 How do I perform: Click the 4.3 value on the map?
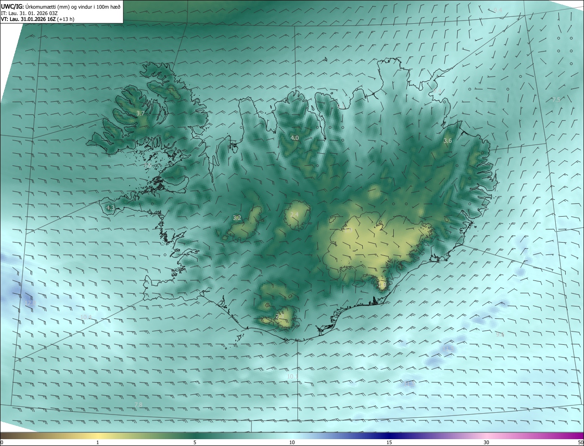click(x=110, y=207)
